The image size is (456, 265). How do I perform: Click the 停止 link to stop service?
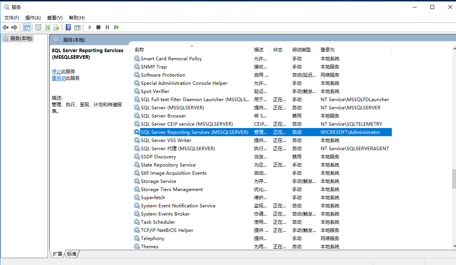point(56,71)
